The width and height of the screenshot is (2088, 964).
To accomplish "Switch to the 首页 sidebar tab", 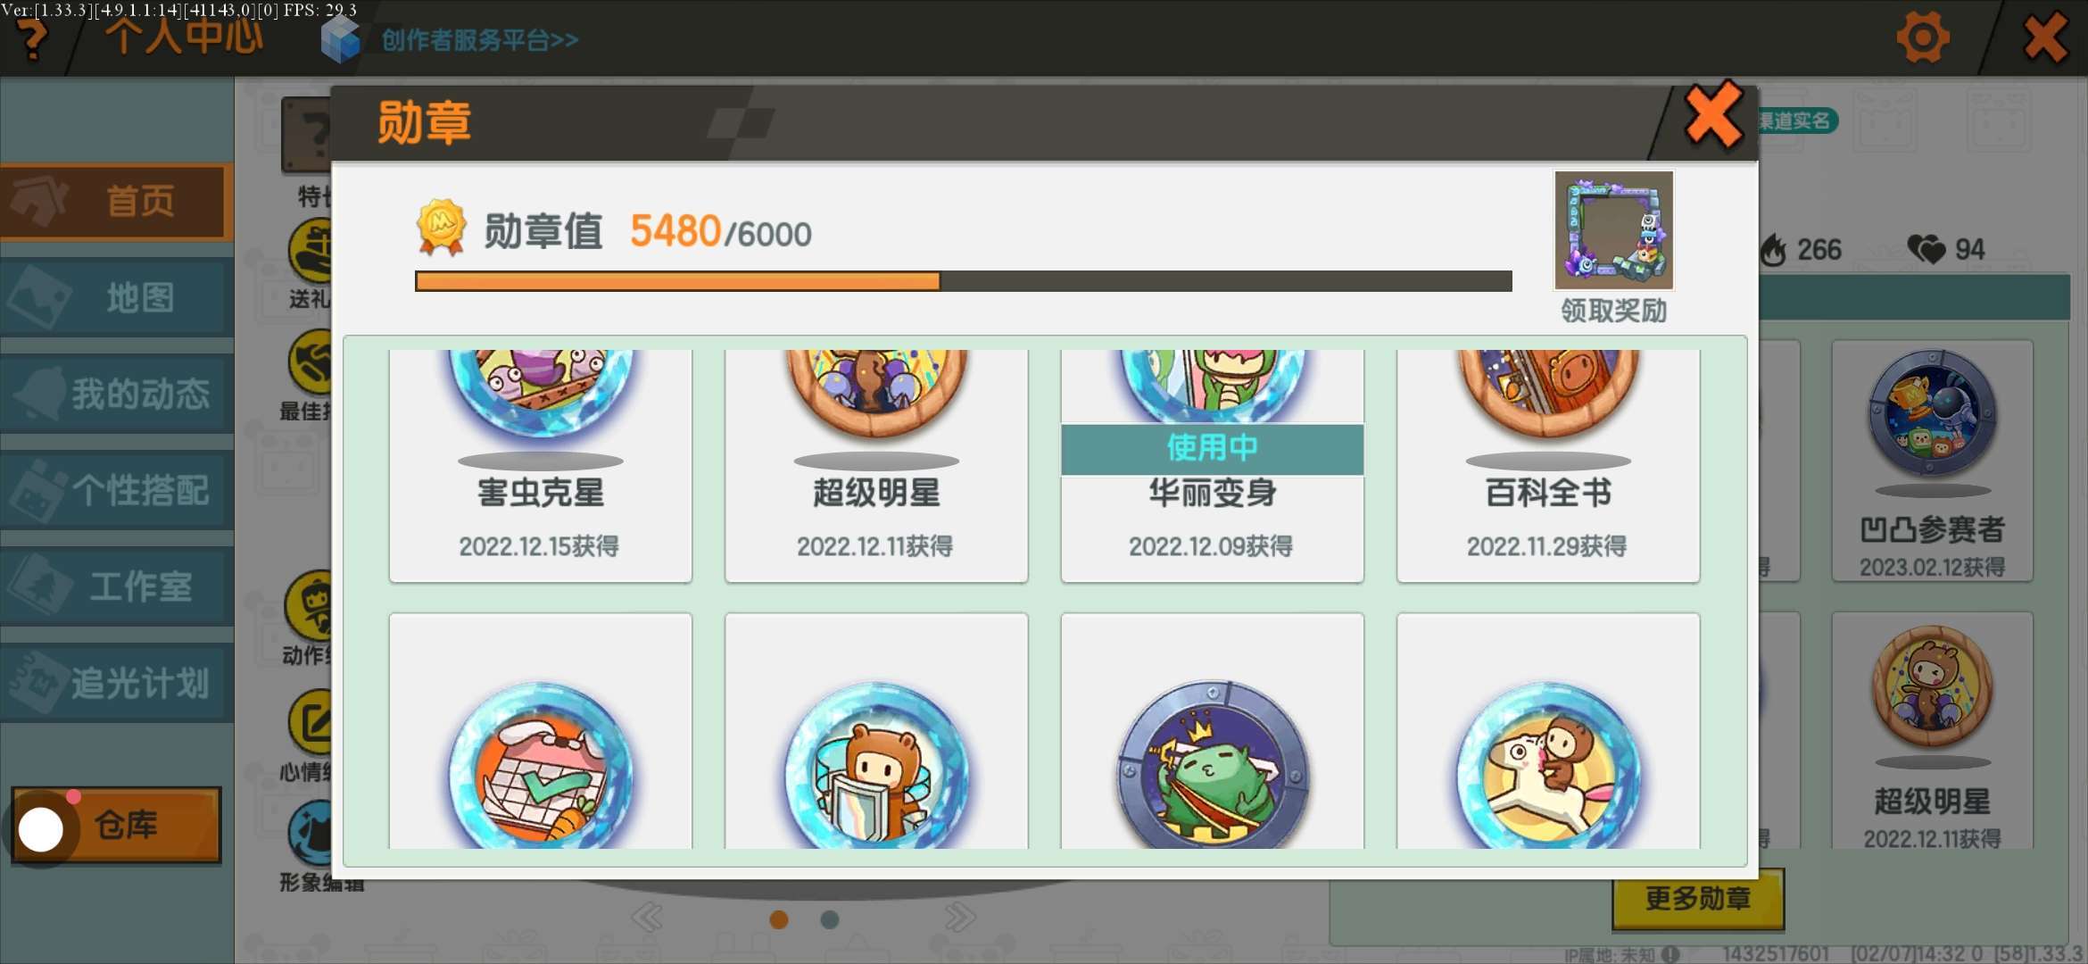I will click(x=117, y=202).
